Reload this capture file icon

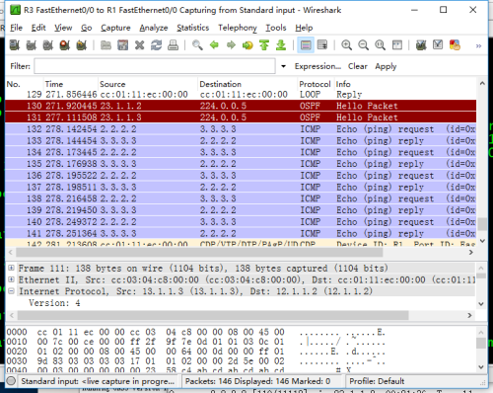(156, 45)
